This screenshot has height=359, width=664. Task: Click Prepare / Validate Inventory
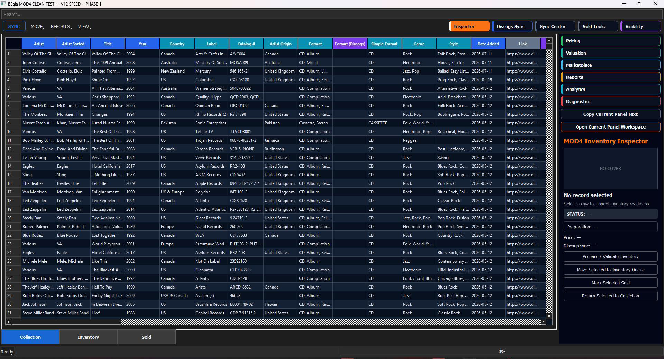pyautogui.click(x=610, y=257)
